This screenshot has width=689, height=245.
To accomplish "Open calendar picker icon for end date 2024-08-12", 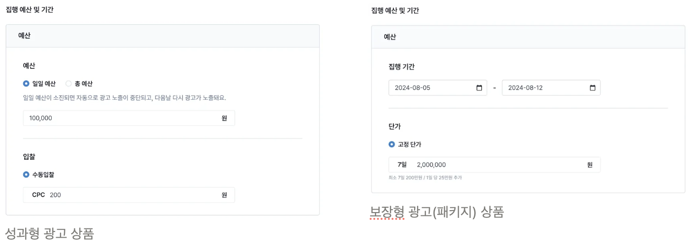I will click(592, 88).
